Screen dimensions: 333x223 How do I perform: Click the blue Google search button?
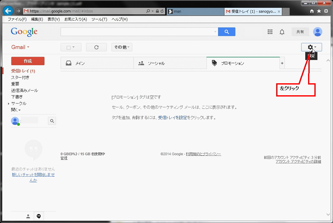coord(227,32)
